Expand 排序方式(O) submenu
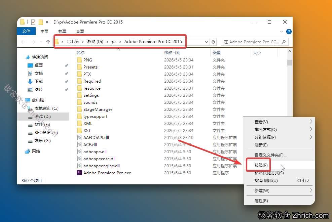Screen dimensions: 332x222 (x=279, y=130)
